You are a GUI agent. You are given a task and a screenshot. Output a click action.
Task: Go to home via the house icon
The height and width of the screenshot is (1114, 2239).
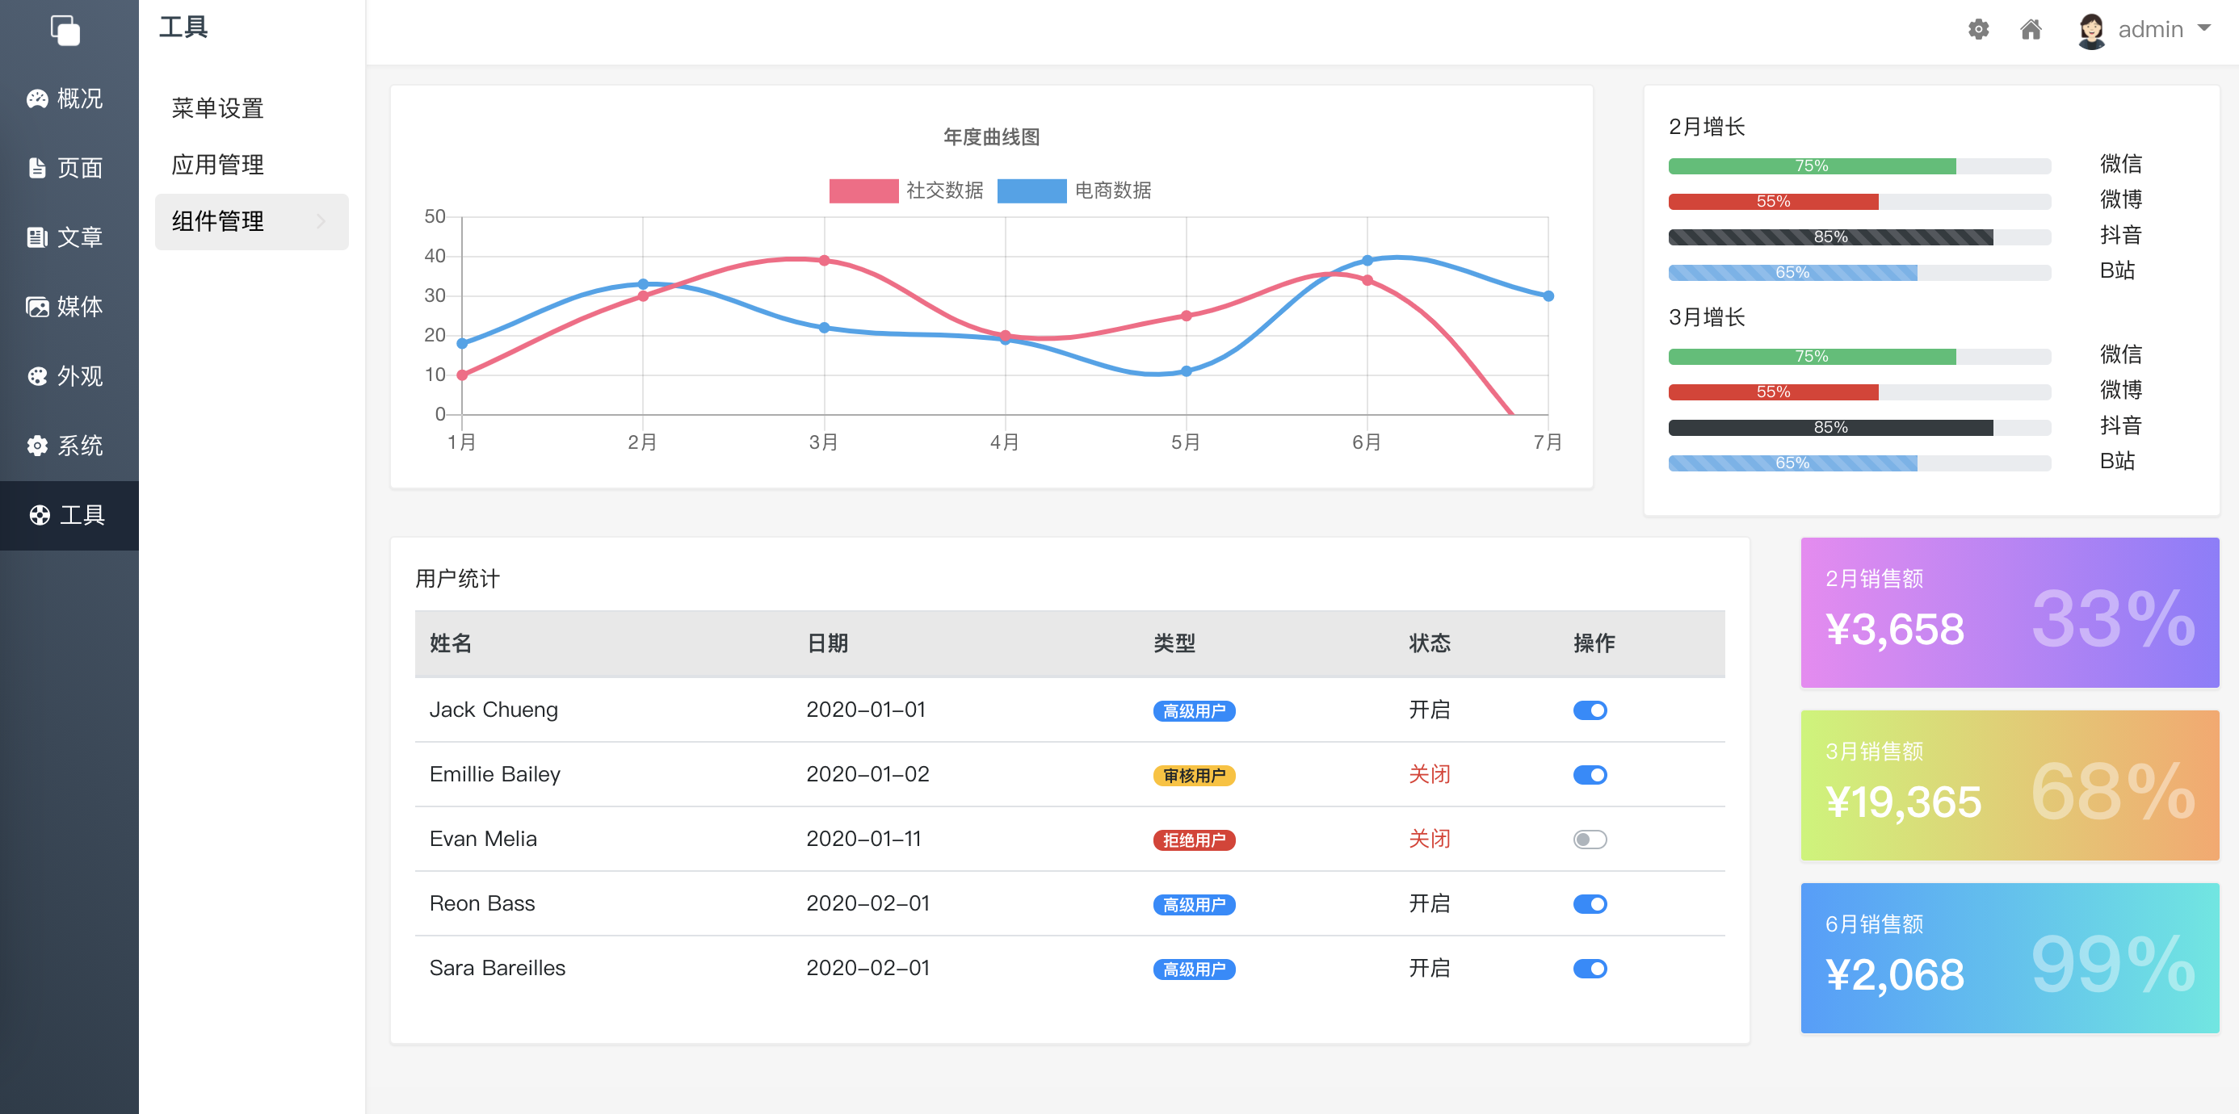[x=2031, y=30]
